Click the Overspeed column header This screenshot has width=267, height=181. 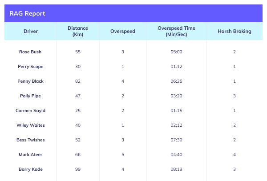pos(123,31)
